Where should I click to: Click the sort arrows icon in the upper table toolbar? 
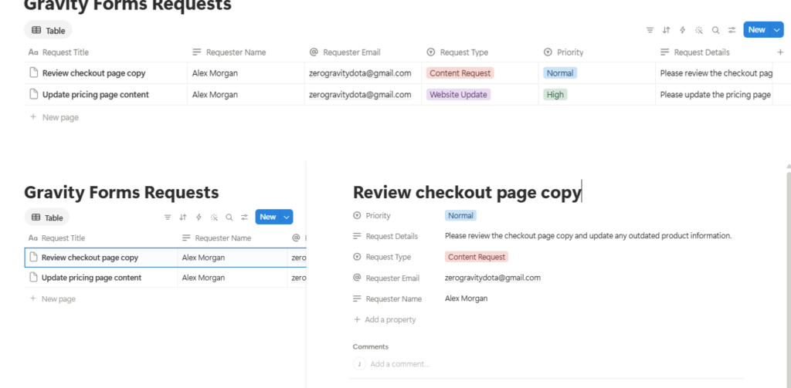click(666, 30)
